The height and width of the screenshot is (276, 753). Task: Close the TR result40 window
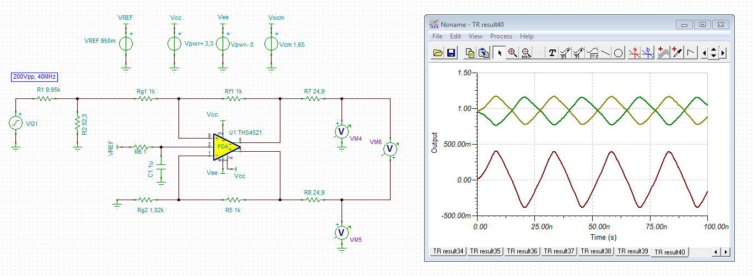point(721,24)
